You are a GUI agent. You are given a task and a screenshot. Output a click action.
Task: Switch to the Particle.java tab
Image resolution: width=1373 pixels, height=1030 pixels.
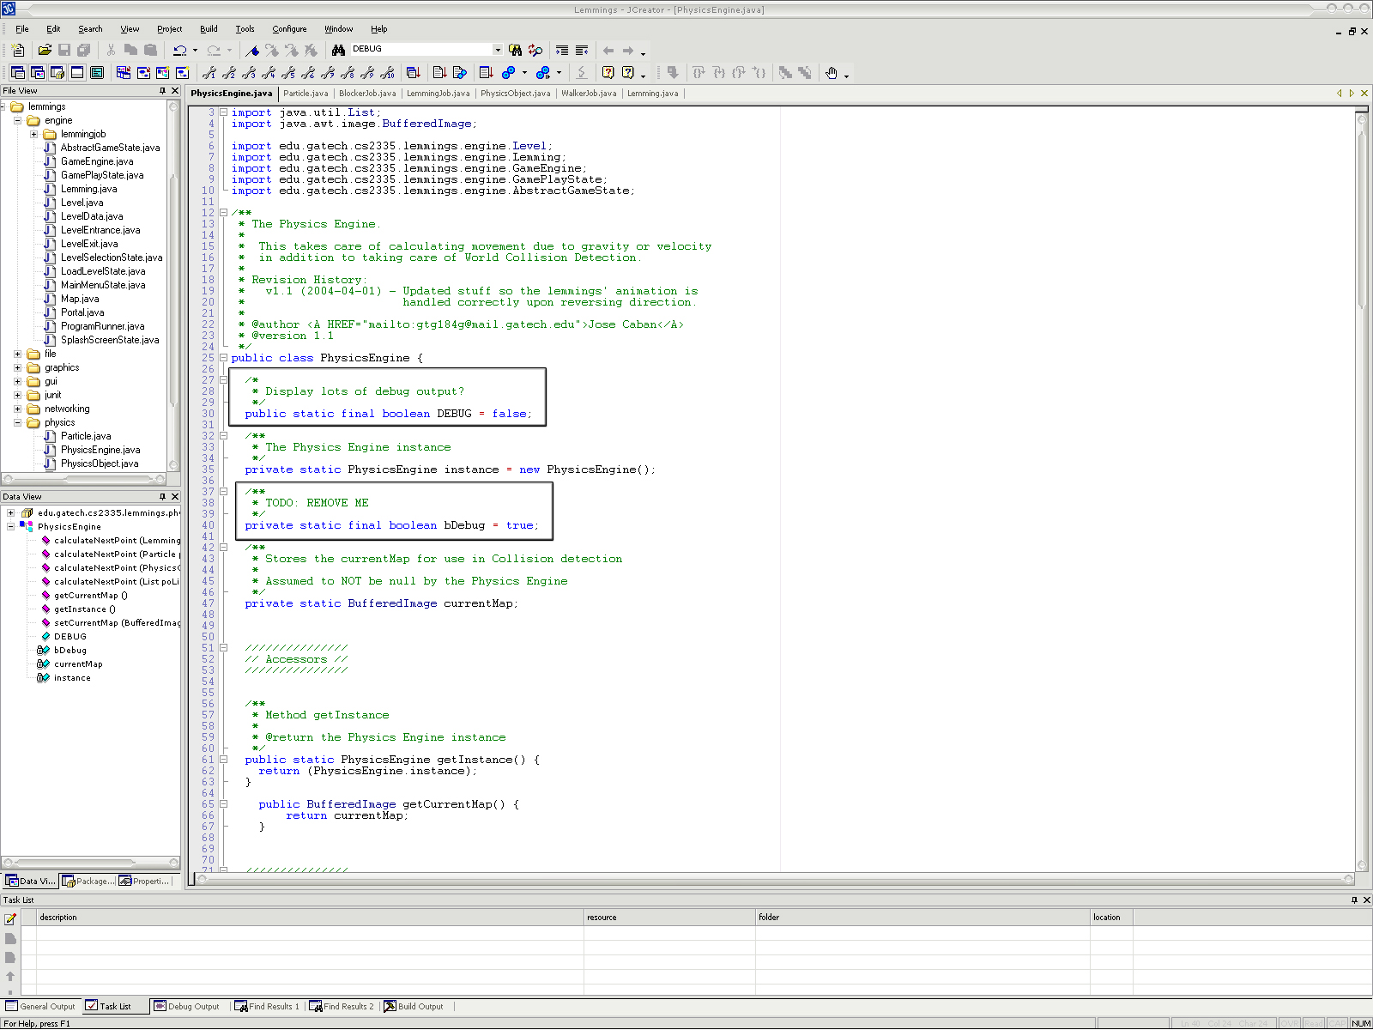[305, 94]
